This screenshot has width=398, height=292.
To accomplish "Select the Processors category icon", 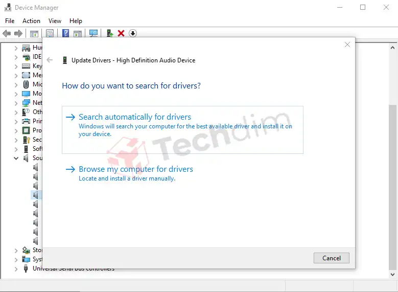I will tap(26, 130).
